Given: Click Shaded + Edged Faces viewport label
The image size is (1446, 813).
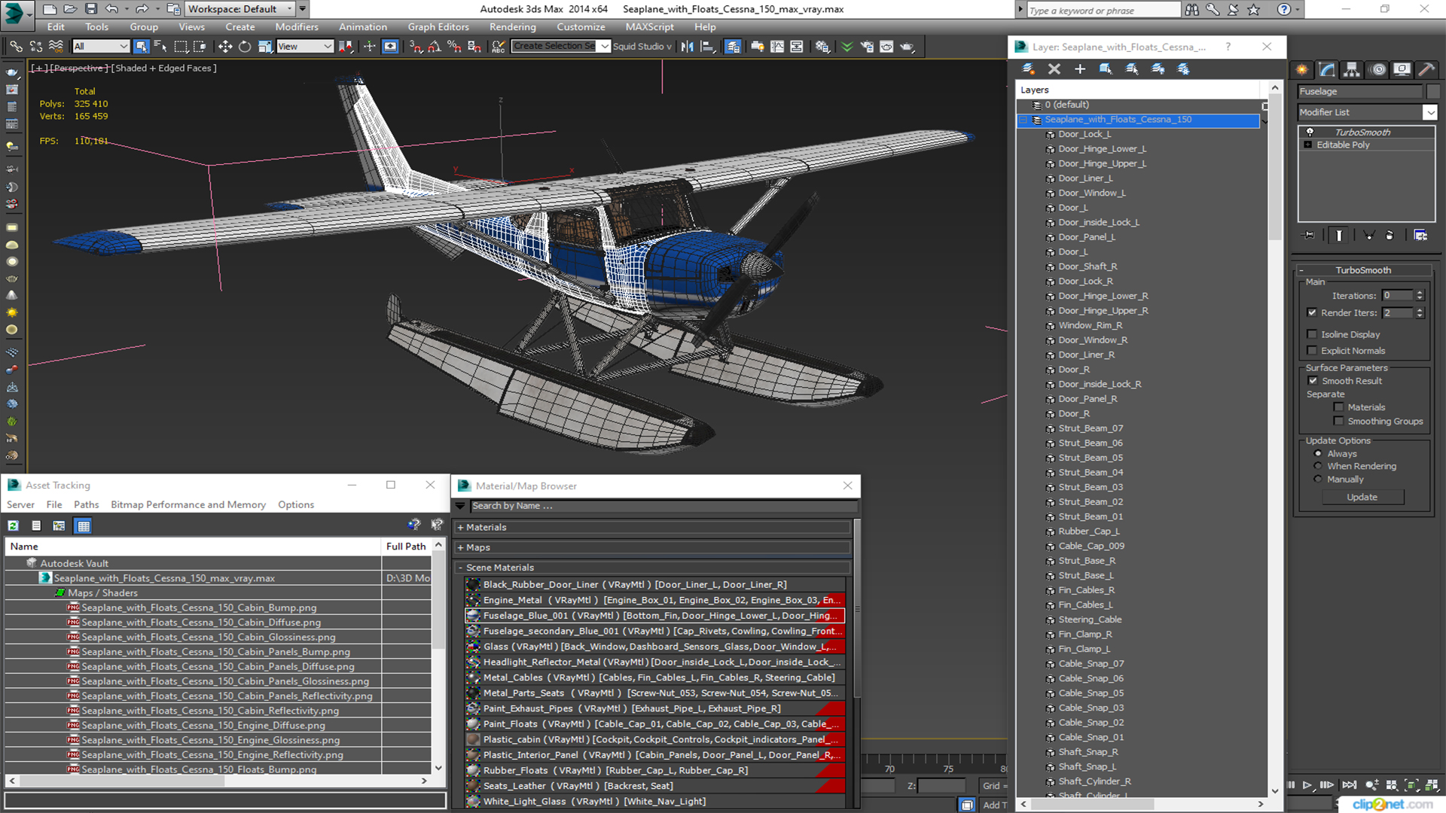Looking at the screenshot, I should (163, 69).
